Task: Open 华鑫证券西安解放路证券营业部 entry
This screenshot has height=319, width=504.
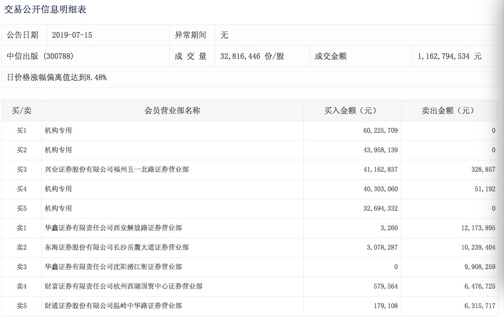Action: pos(113,228)
